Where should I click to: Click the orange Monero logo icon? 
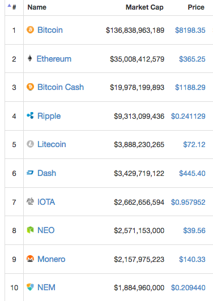[x=30, y=259]
